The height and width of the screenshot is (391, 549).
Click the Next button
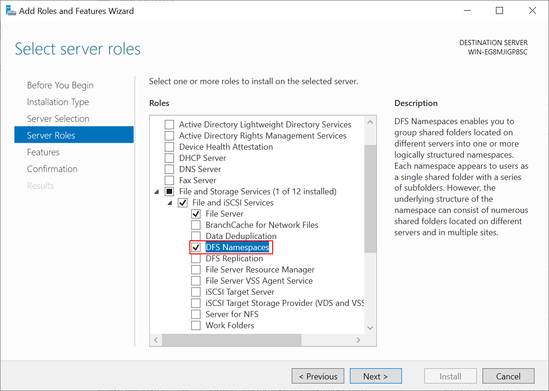(x=375, y=376)
